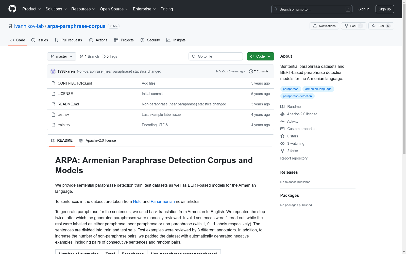The image size is (406, 254).
Task: Switch to the Actions tab
Action: coord(98,40)
